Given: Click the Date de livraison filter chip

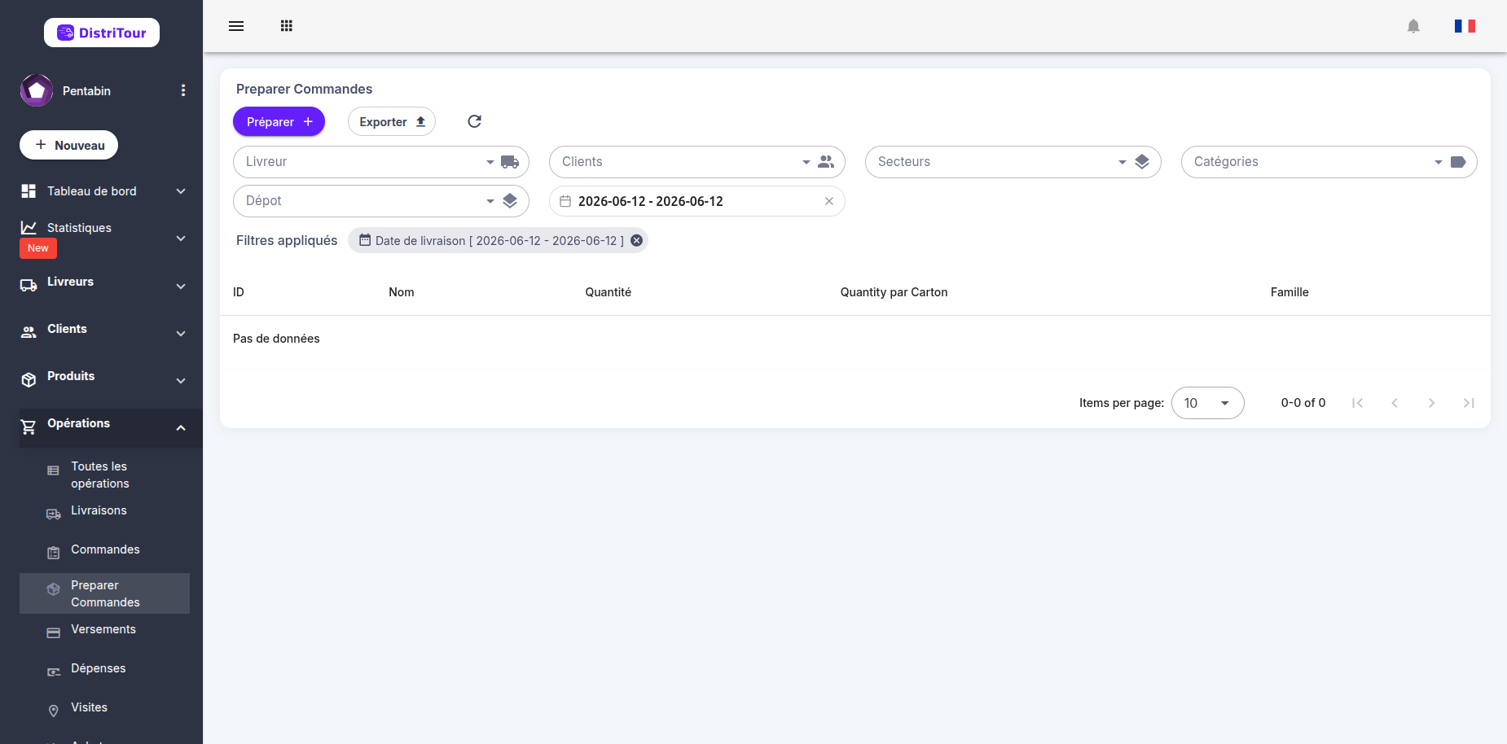Looking at the screenshot, I should (x=498, y=240).
